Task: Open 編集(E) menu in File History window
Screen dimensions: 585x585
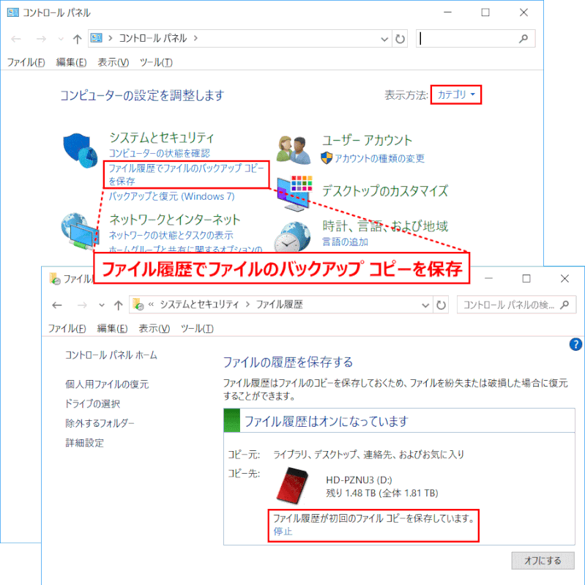Action: point(112,329)
